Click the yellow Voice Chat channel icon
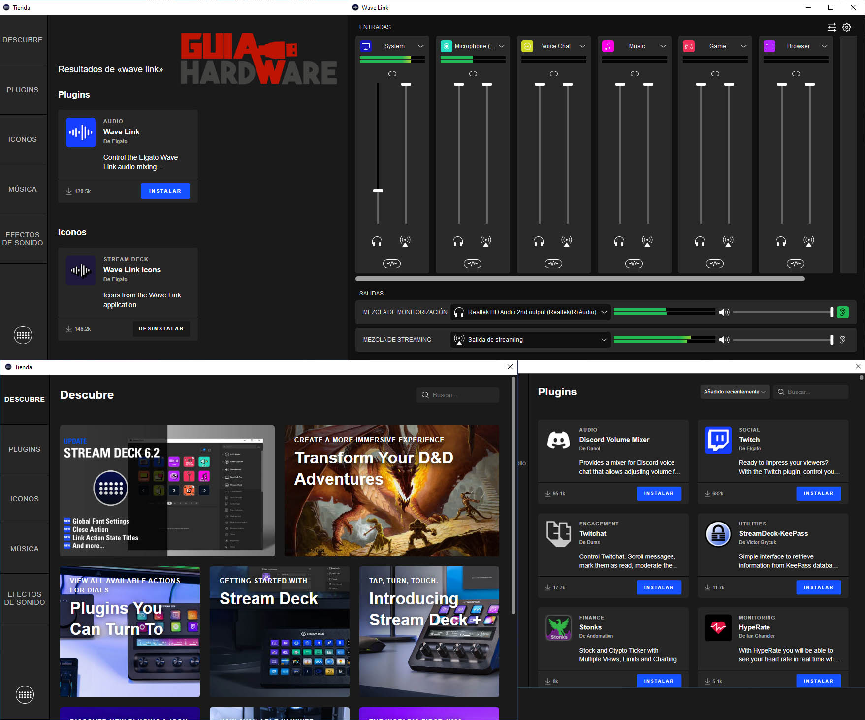Screen dimensions: 865x720 click(527, 46)
